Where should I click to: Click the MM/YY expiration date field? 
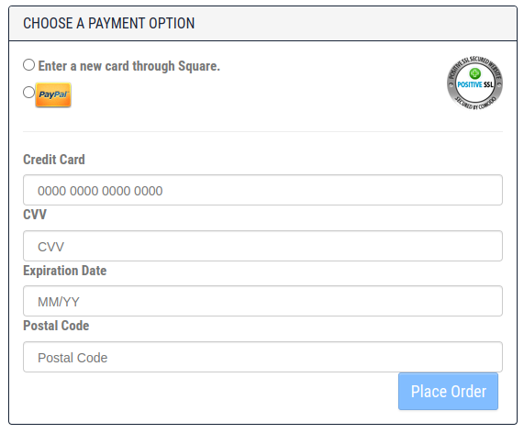(262, 301)
